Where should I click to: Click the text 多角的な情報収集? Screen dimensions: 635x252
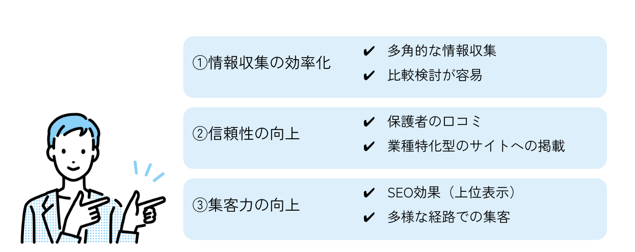441,51
